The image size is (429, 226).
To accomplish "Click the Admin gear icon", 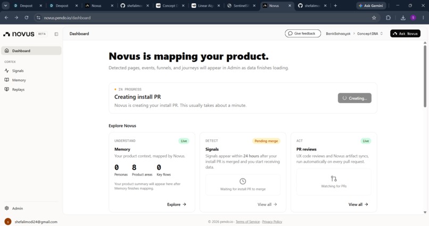I will point(7,208).
